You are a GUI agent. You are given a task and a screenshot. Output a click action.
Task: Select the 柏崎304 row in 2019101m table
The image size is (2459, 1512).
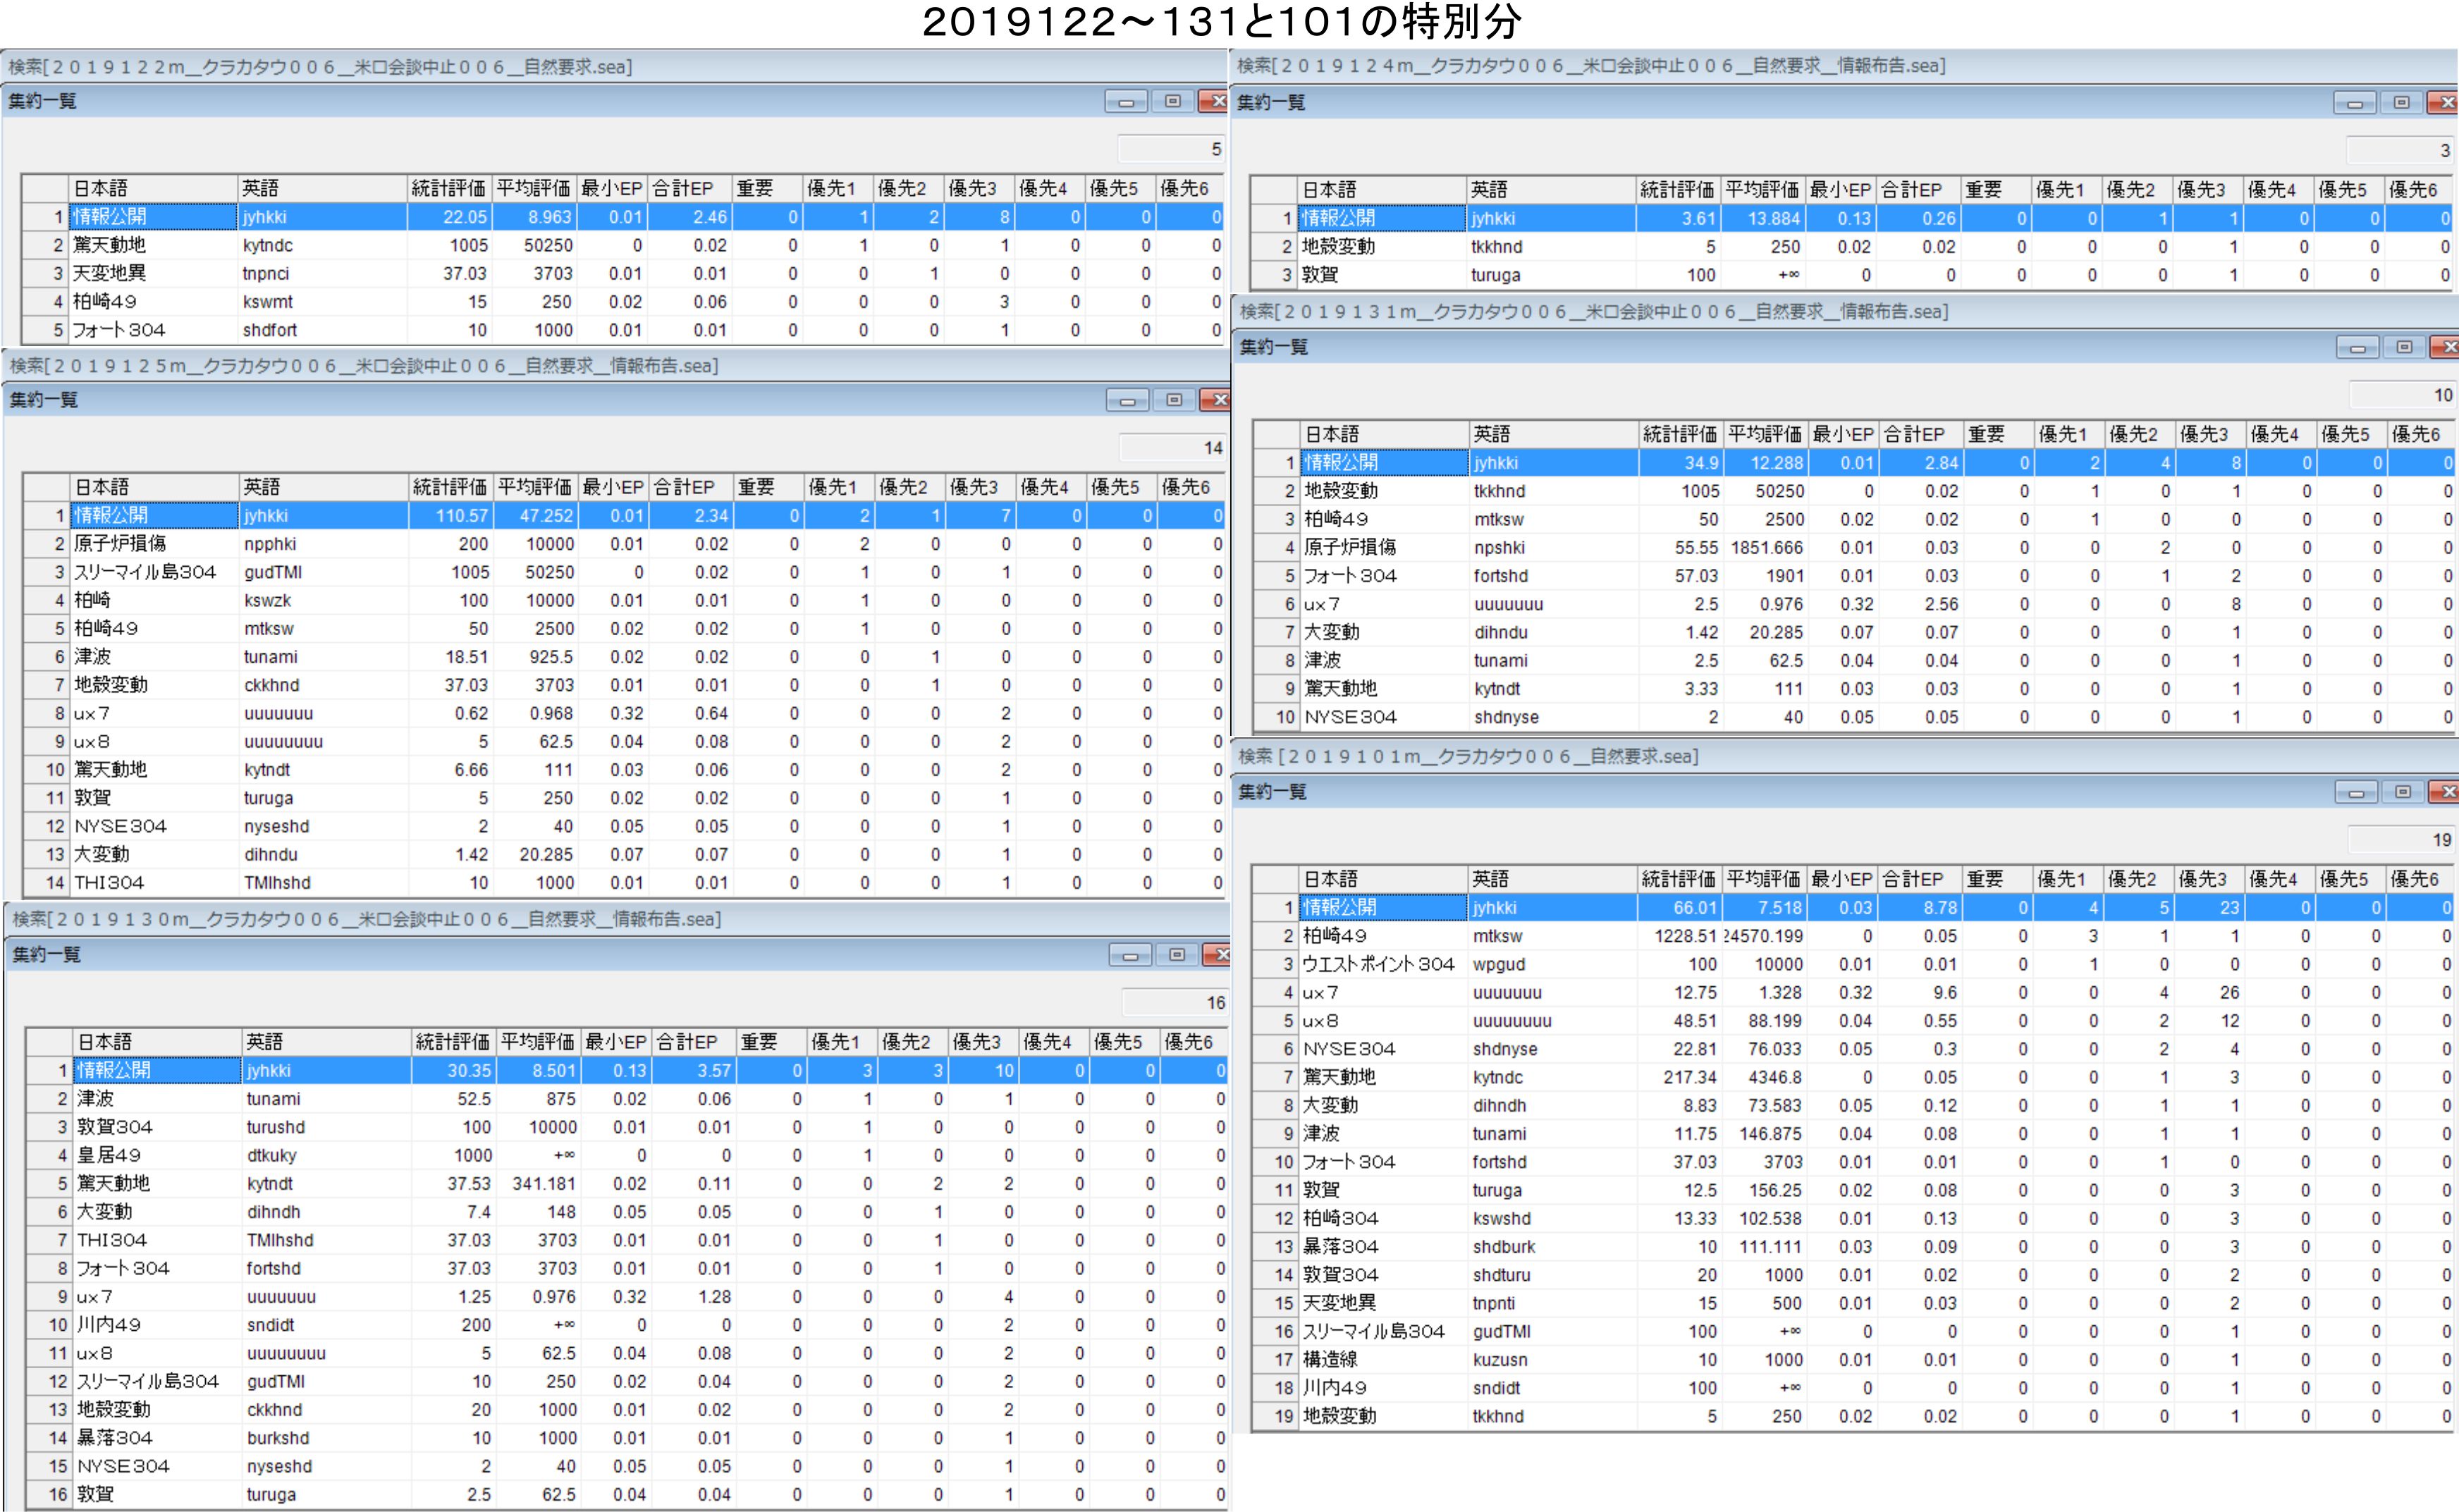pos(1340,1218)
